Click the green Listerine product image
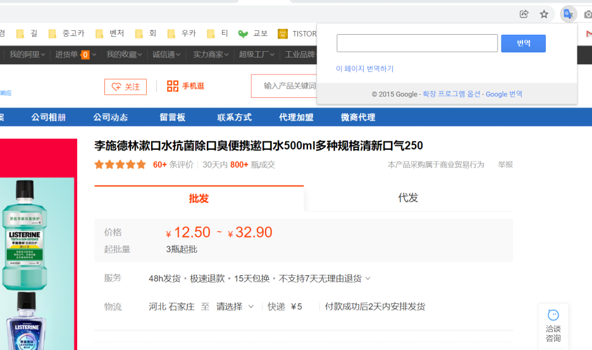 [x=25, y=235]
